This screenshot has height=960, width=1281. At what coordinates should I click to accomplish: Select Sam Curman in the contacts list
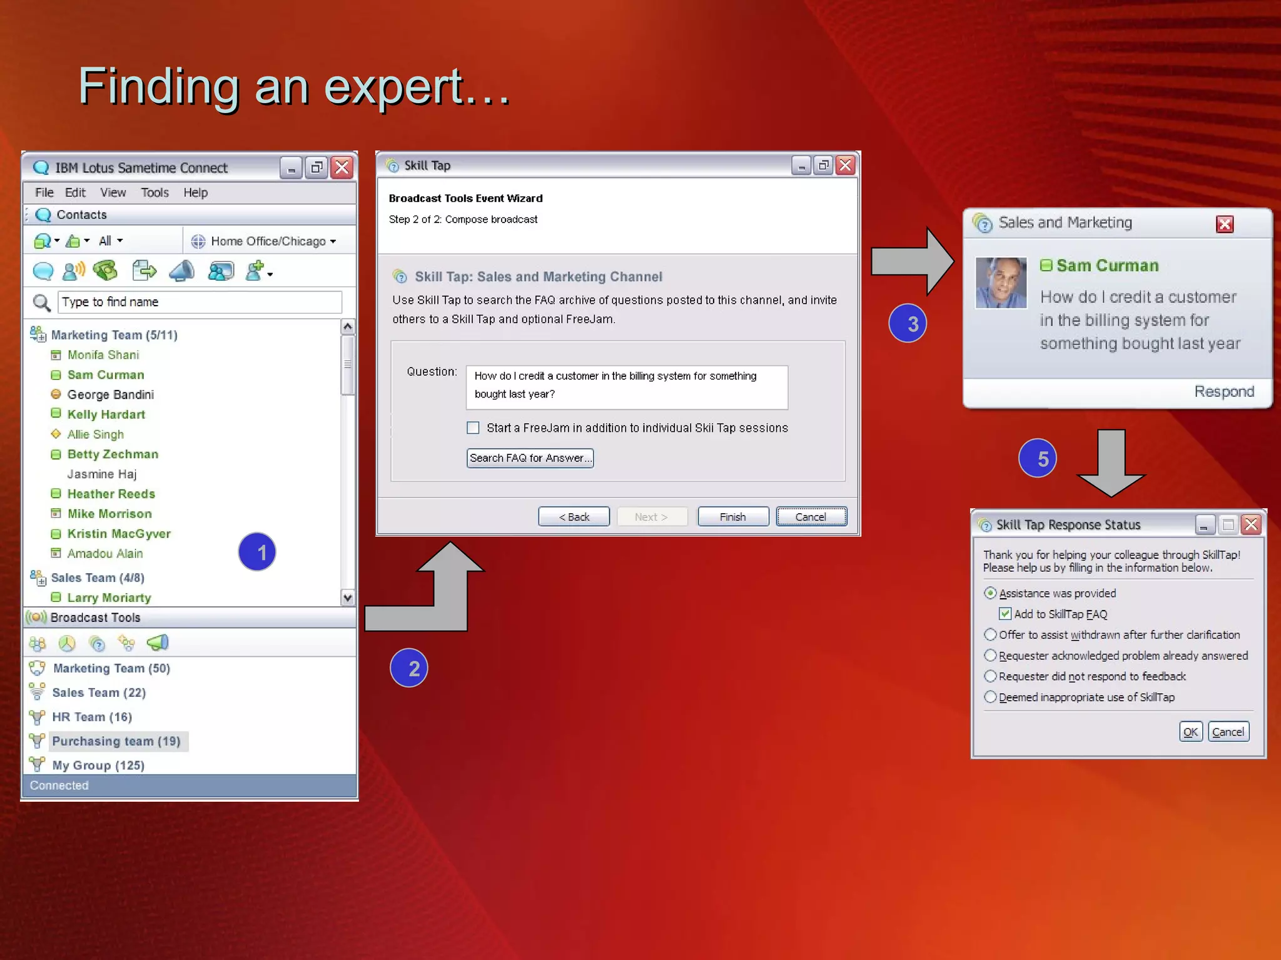point(106,375)
